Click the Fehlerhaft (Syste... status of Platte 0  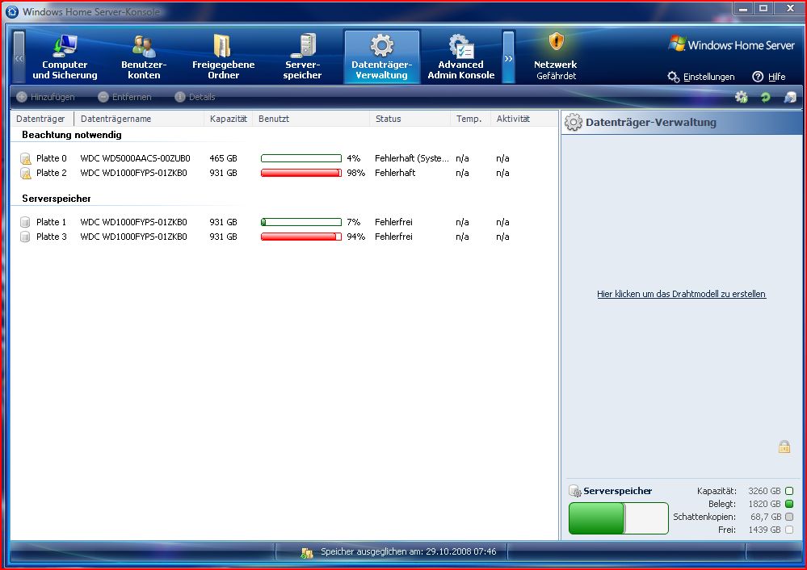pos(412,158)
